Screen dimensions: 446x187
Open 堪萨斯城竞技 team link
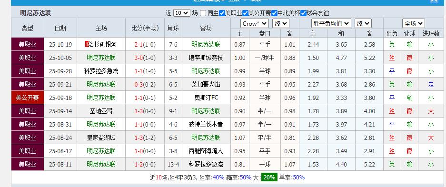point(206,58)
